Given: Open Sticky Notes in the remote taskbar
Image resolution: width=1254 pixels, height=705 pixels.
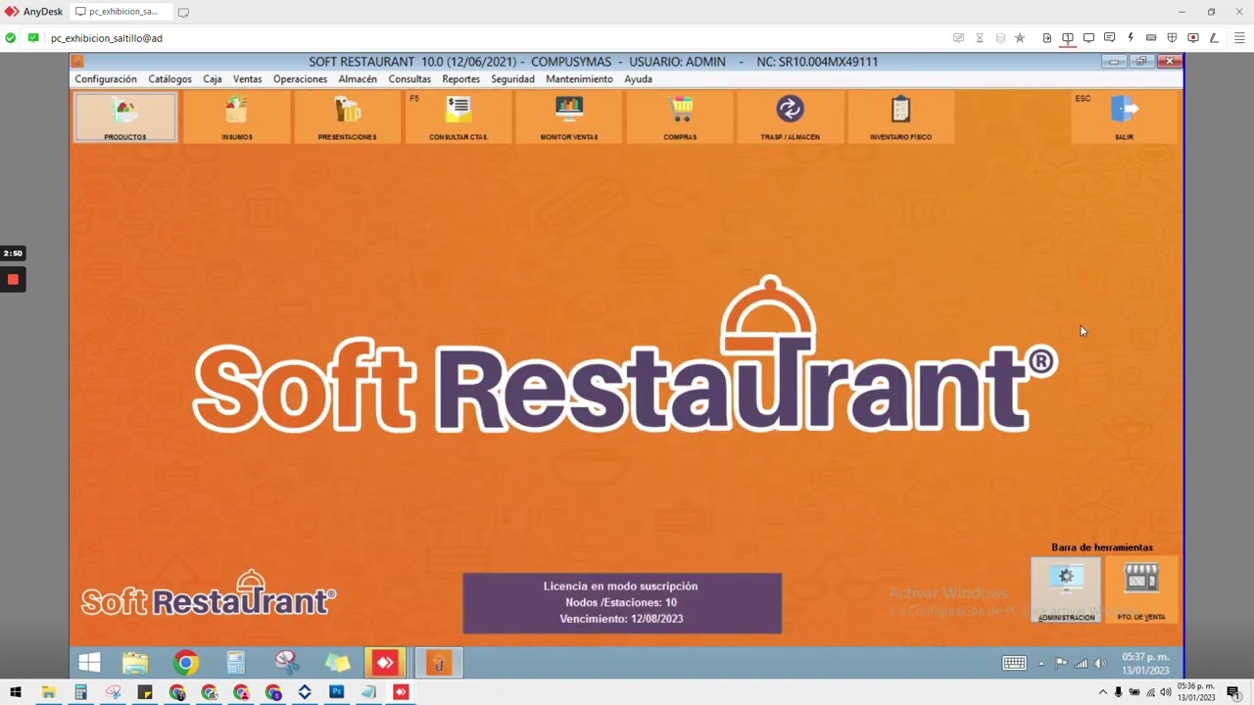Looking at the screenshot, I should click(x=337, y=663).
